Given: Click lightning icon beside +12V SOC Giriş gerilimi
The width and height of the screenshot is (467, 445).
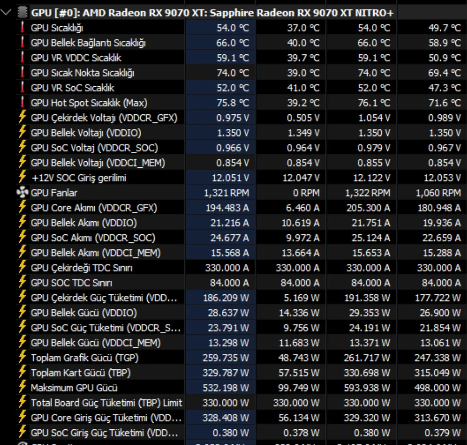Looking at the screenshot, I should (x=22, y=177).
